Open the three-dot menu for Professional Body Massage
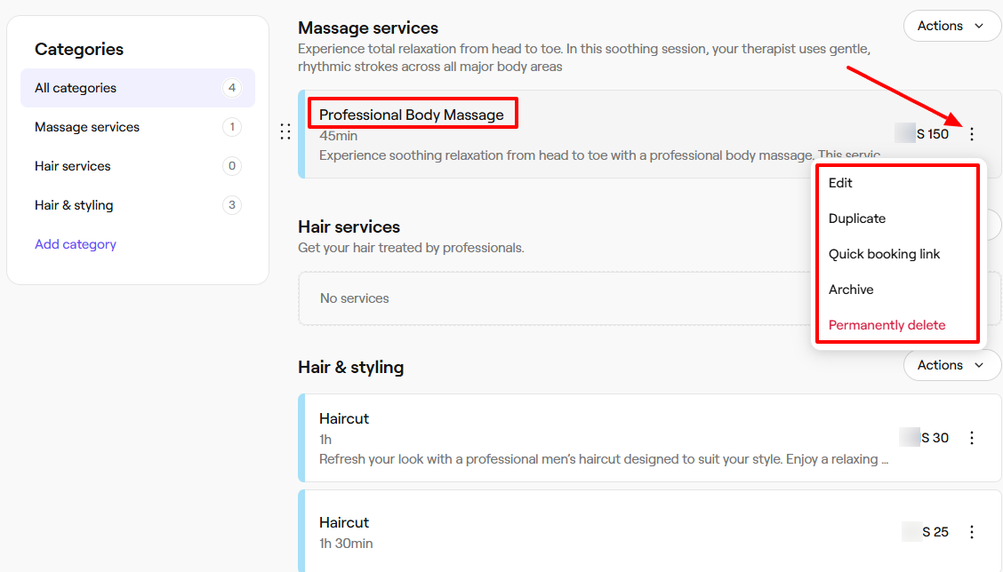The height and width of the screenshot is (572, 1003). click(972, 133)
